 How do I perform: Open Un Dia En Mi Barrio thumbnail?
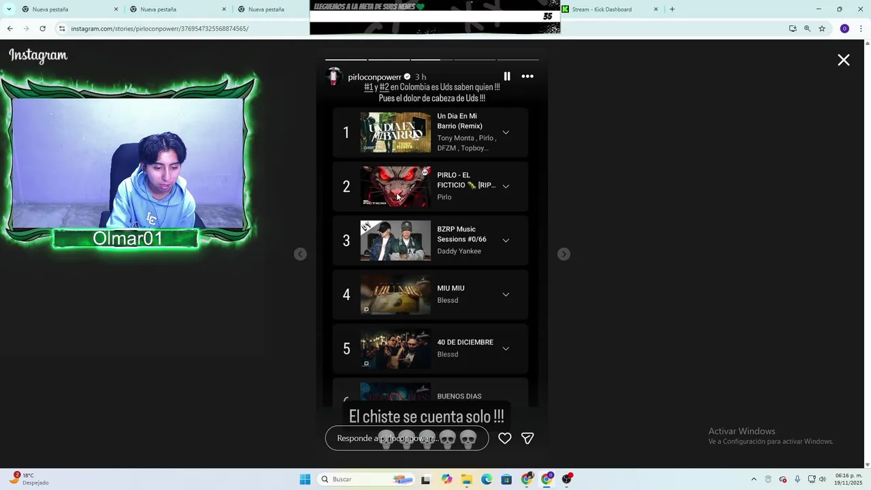click(x=395, y=132)
